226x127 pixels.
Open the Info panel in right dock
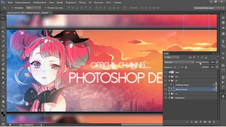pyautogui.click(x=223, y=23)
